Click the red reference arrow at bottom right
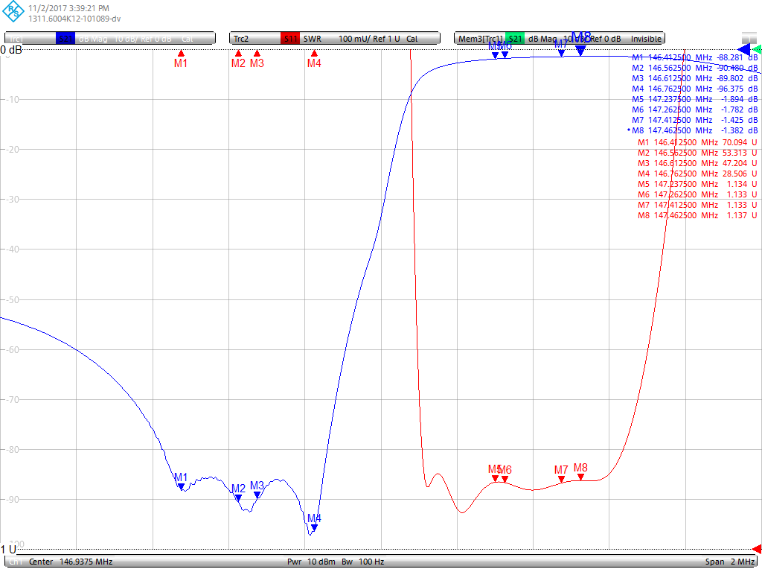 (757, 549)
